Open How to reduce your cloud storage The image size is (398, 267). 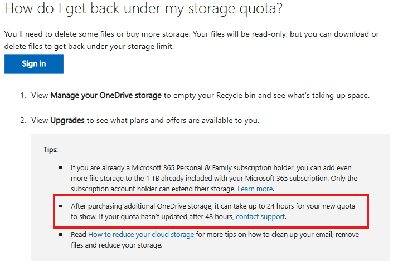pos(141,235)
